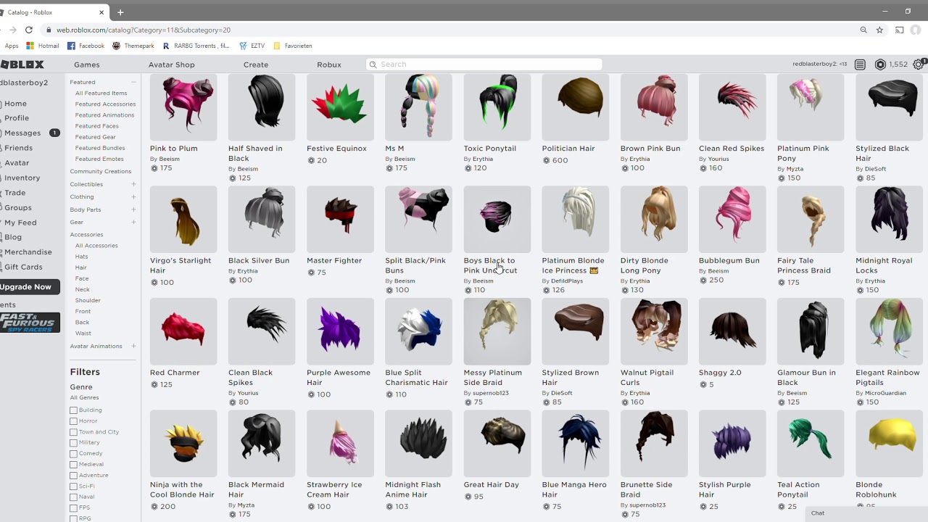Open Friends in the left sidebar
Viewport: 928px width, 522px height.
18,148
